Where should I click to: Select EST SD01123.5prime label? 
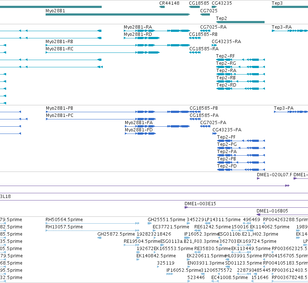[x=243, y=263]
